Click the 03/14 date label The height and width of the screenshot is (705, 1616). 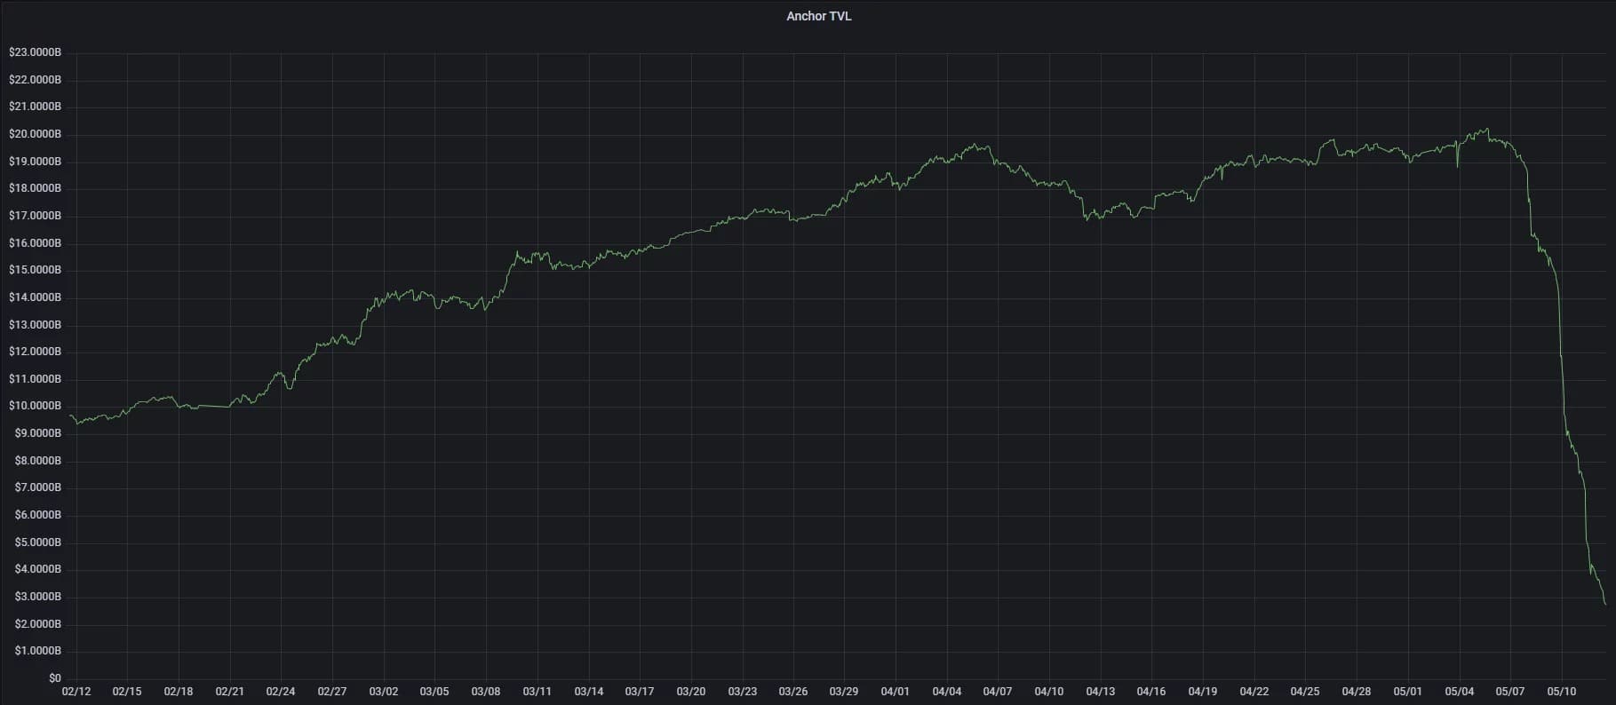click(x=589, y=692)
